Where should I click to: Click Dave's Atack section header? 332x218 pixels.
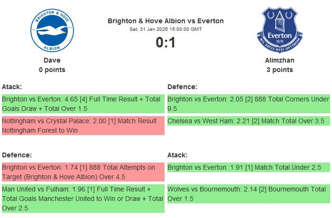click(x=12, y=87)
